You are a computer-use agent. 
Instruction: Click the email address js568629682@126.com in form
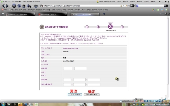pos(71,48)
